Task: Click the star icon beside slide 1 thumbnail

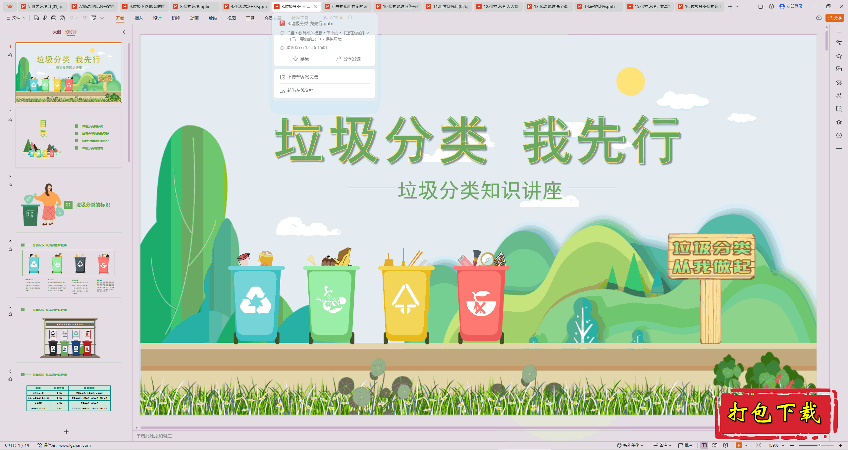Action: pyautogui.click(x=10, y=55)
